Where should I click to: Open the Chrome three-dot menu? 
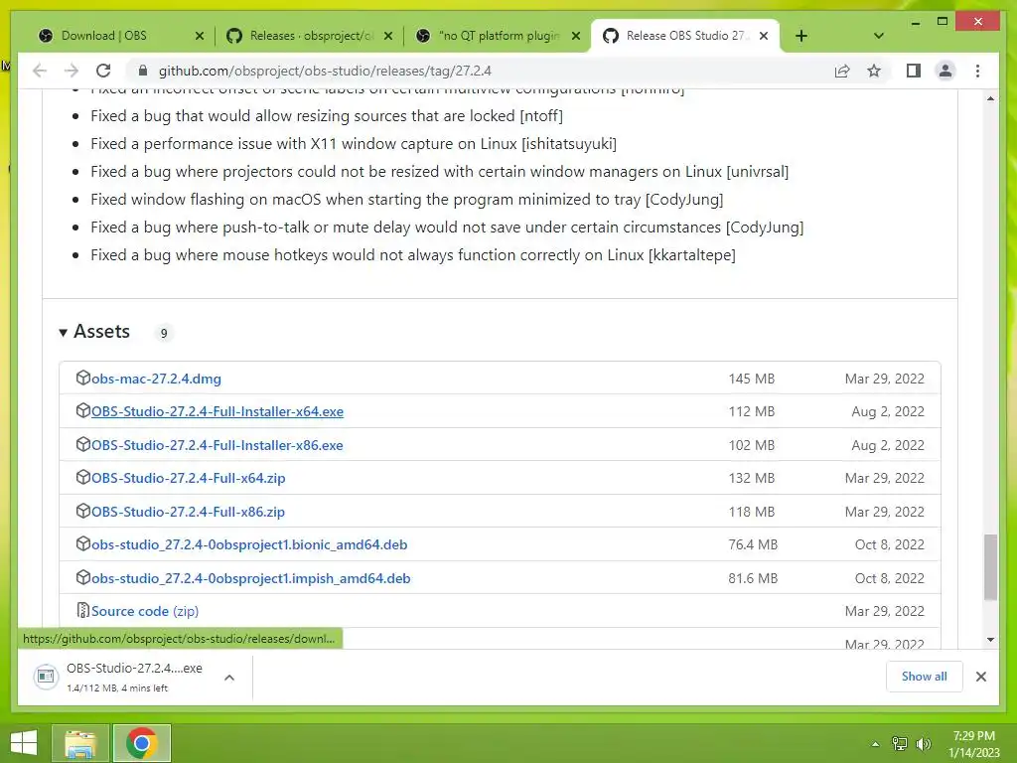point(977,71)
